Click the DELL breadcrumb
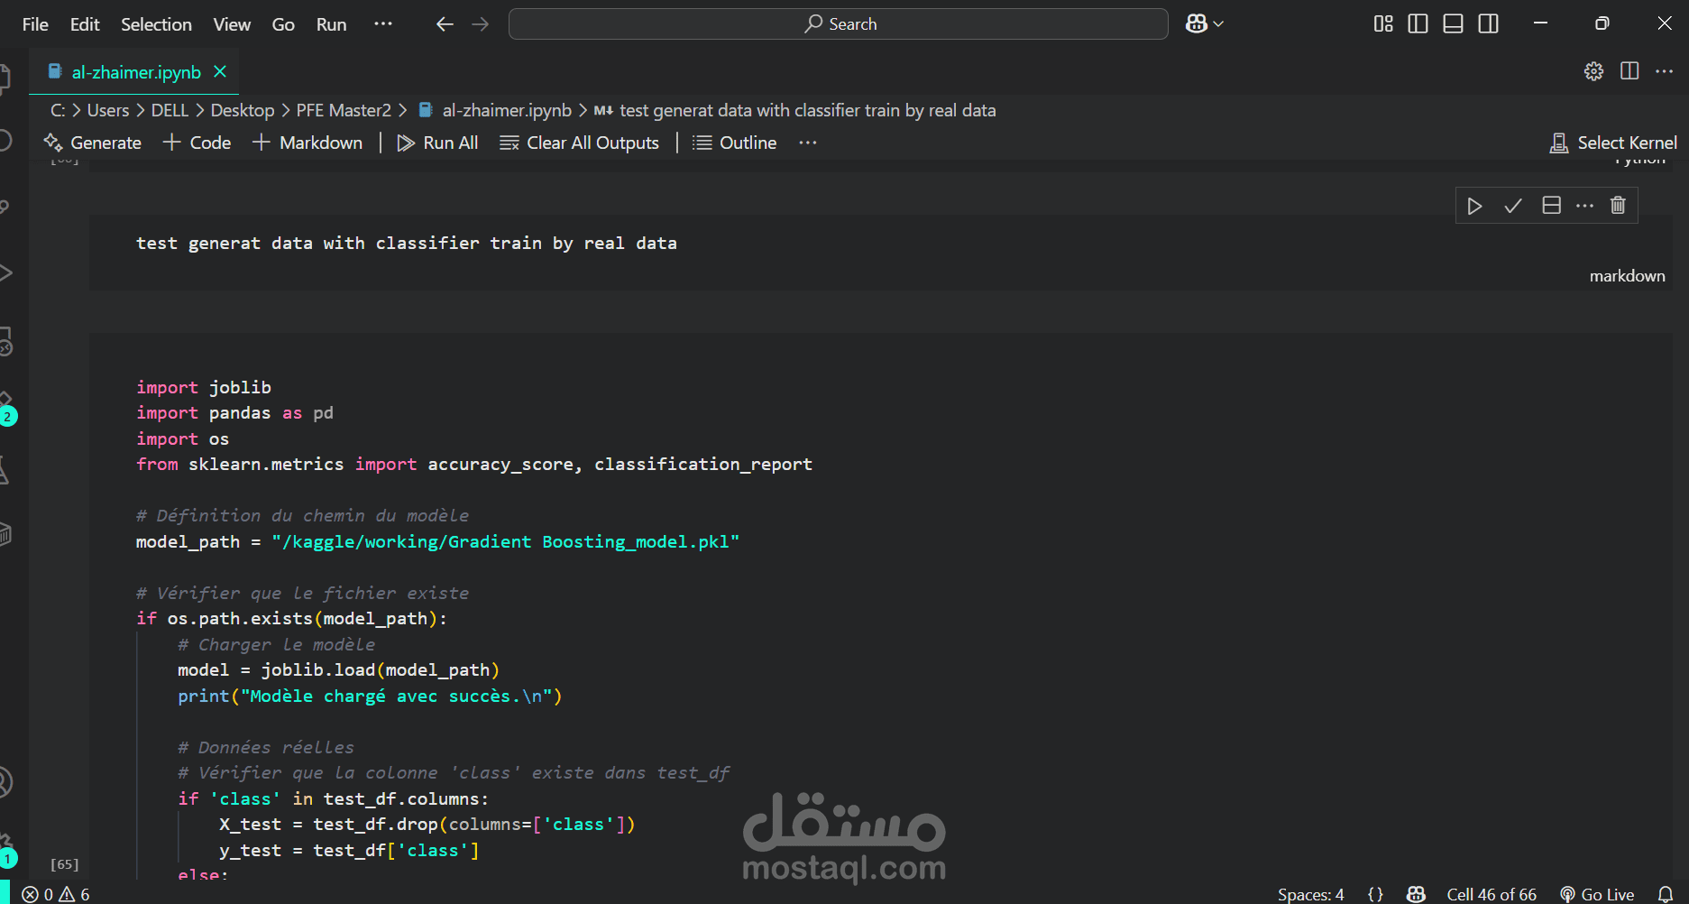The width and height of the screenshot is (1689, 904). [x=170, y=110]
